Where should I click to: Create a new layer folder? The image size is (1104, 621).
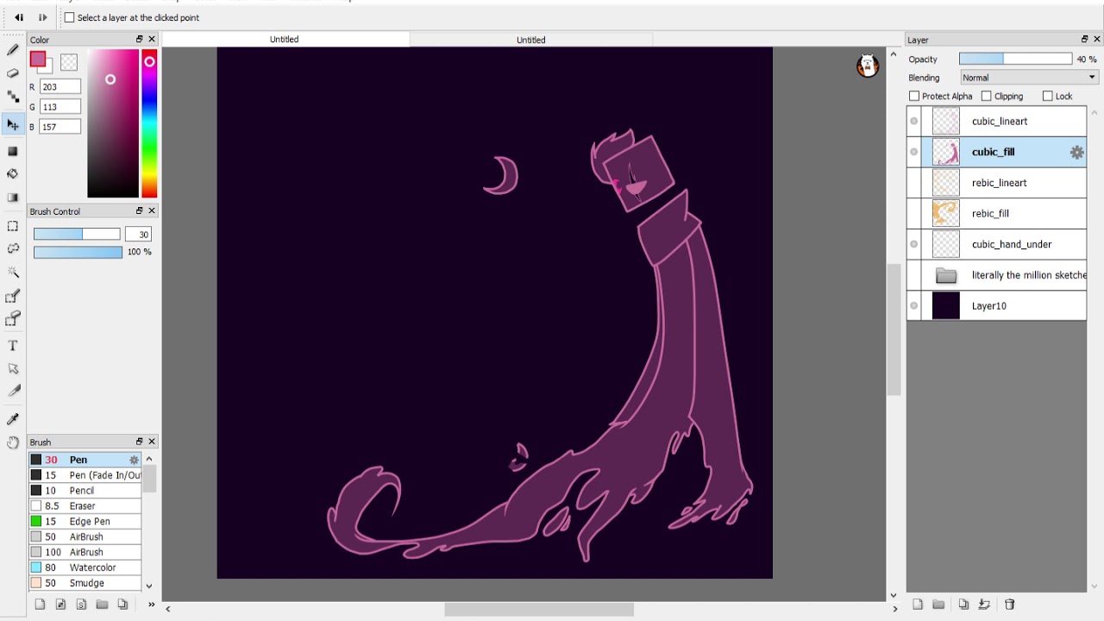[x=938, y=605]
